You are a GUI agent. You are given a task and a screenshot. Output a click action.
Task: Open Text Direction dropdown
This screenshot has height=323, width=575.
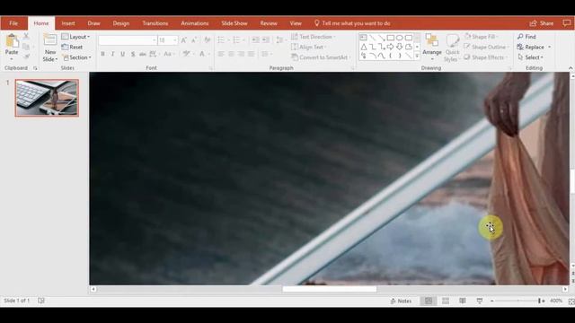pos(314,37)
